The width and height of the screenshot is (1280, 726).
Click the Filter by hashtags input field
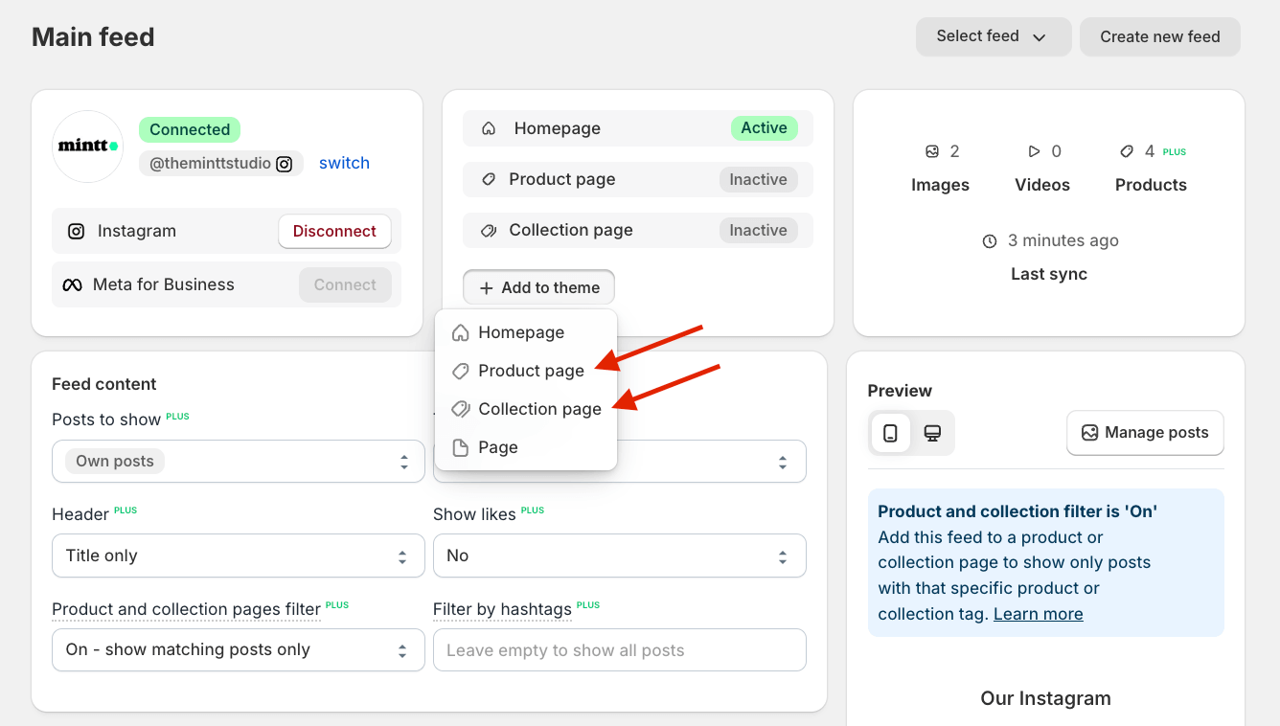619,649
